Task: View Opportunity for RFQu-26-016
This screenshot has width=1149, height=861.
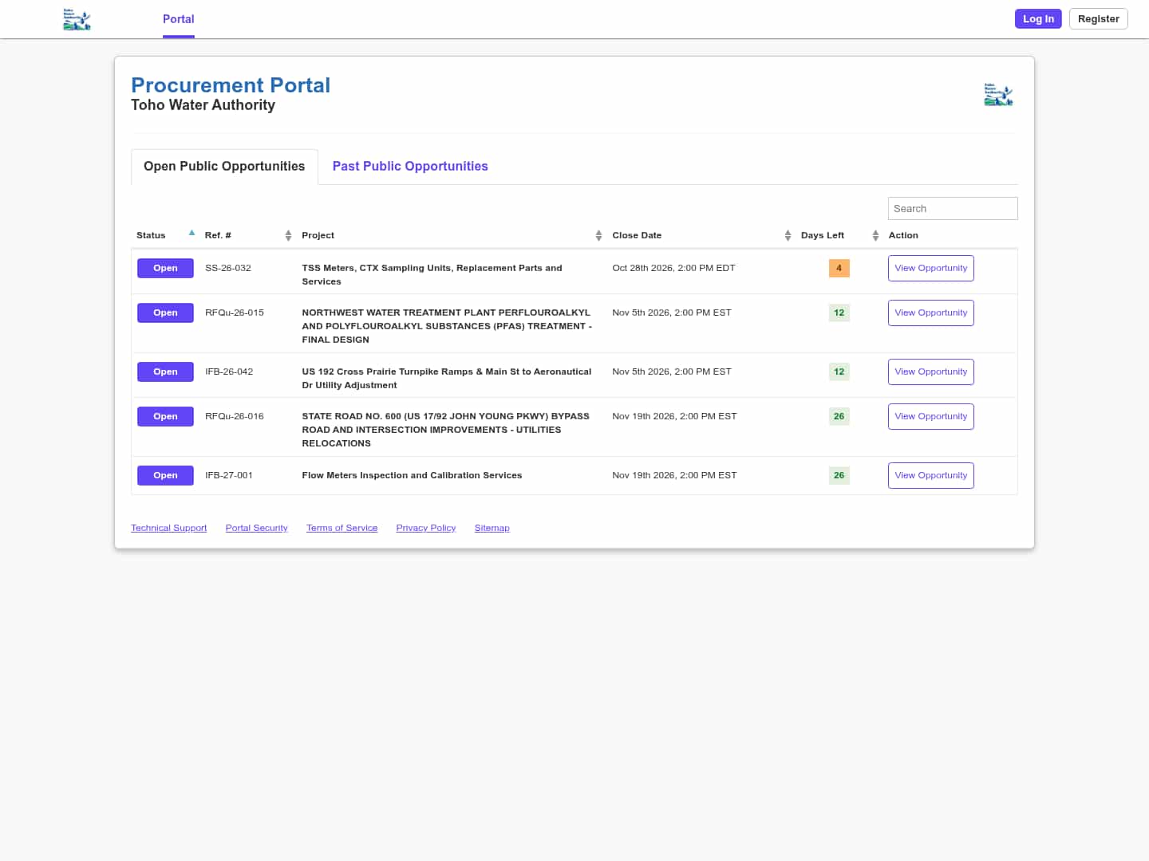Action: (x=931, y=417)
